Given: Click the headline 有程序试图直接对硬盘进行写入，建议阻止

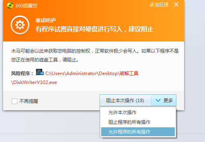Looking at the screenshot, I should coord(95,29).
